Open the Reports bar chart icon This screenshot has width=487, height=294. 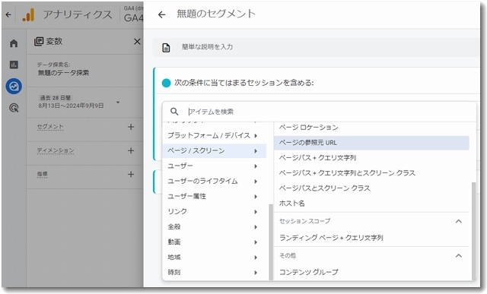tap(14, 65)
